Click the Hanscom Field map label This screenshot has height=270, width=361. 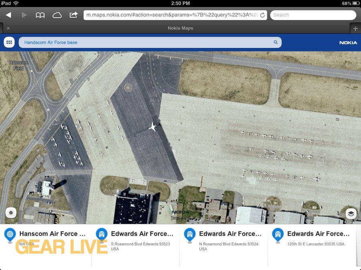pos(18,66)
